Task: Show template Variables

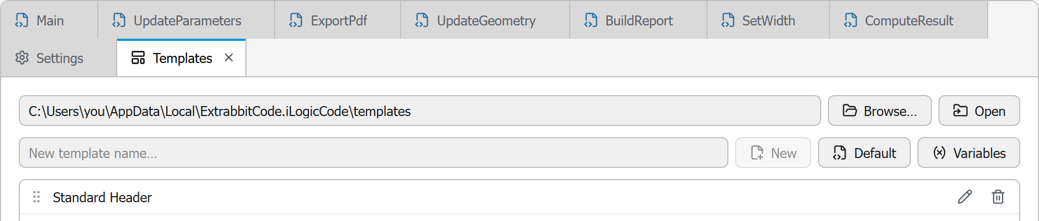Action: [969, 152]
